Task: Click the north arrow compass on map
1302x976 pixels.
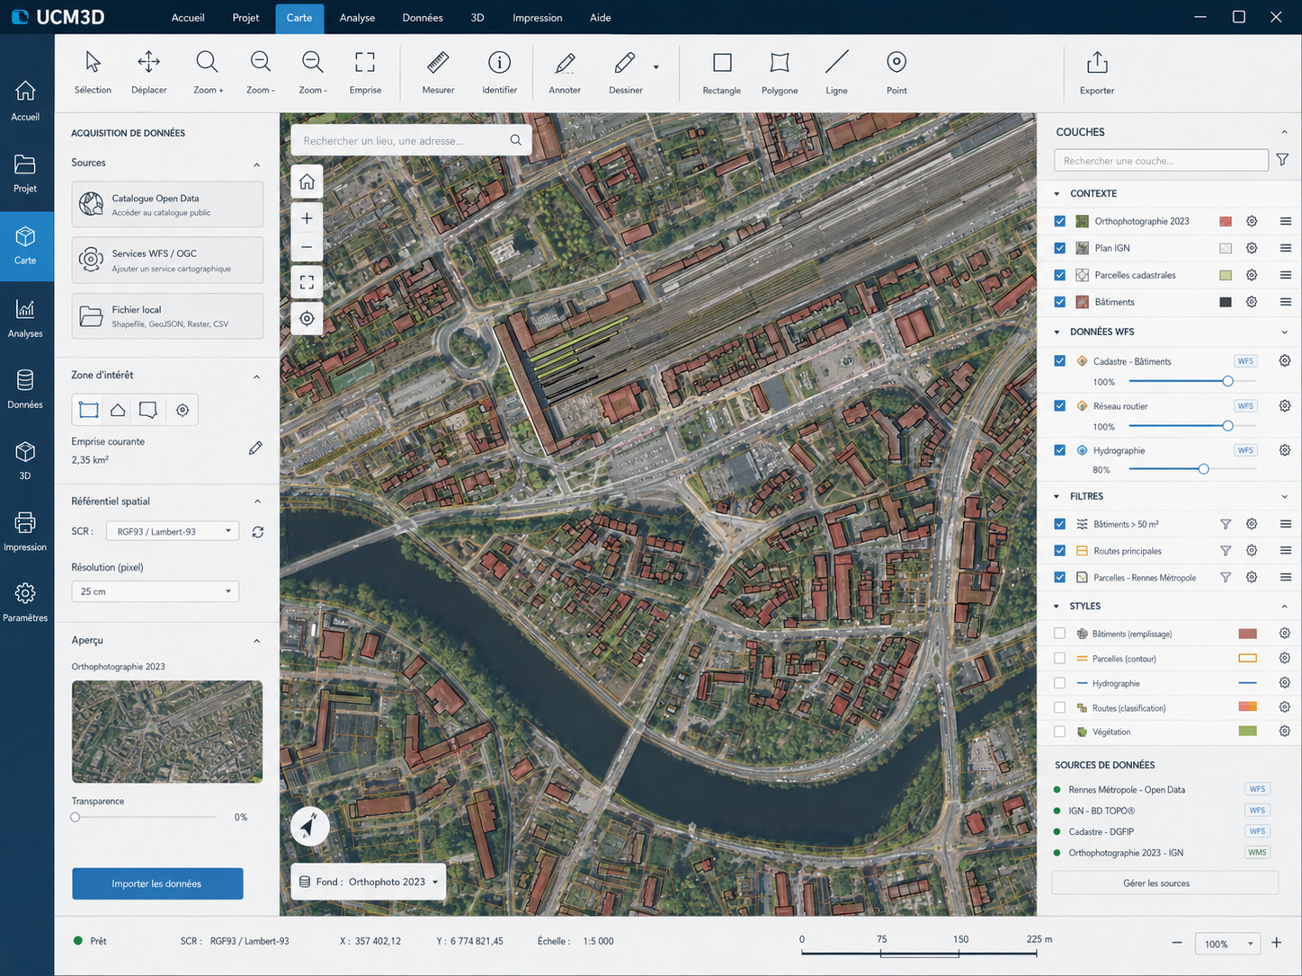Action: coord(309,826)
